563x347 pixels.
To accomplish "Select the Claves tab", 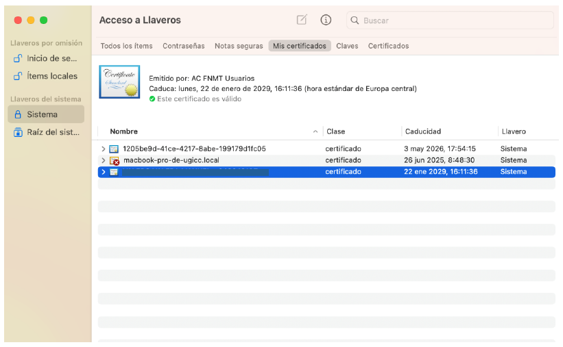I will click(x=347, y=46).
